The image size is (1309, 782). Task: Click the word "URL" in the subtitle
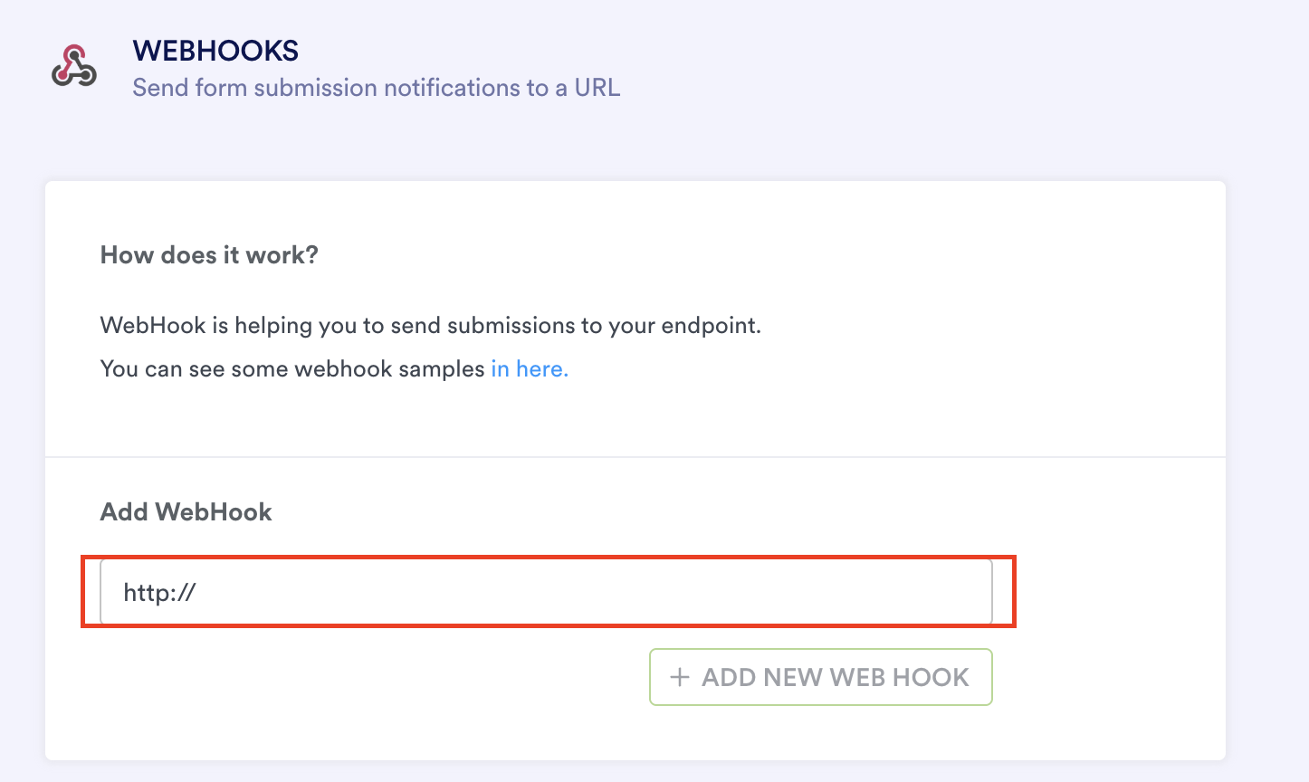pos(597,88)
